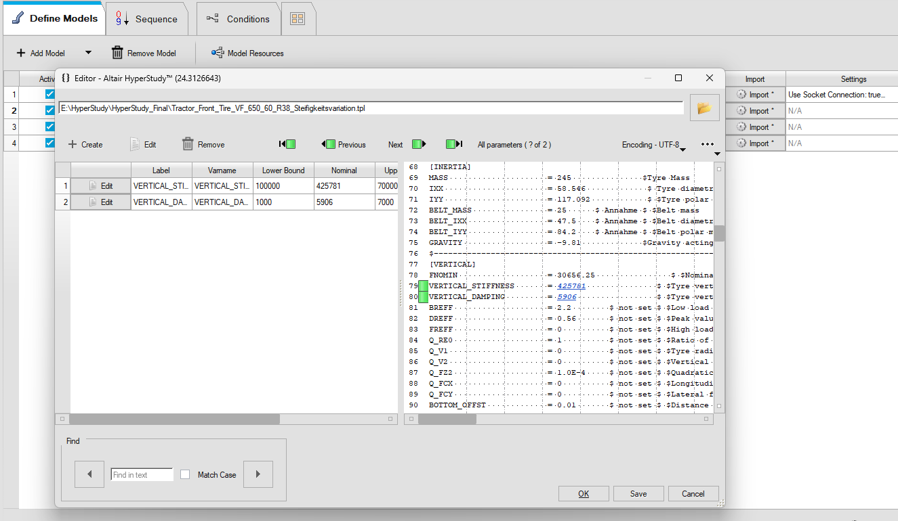
Task: Click the Remove parameter trash icon in Editor
Action: (x=188, y=144)
